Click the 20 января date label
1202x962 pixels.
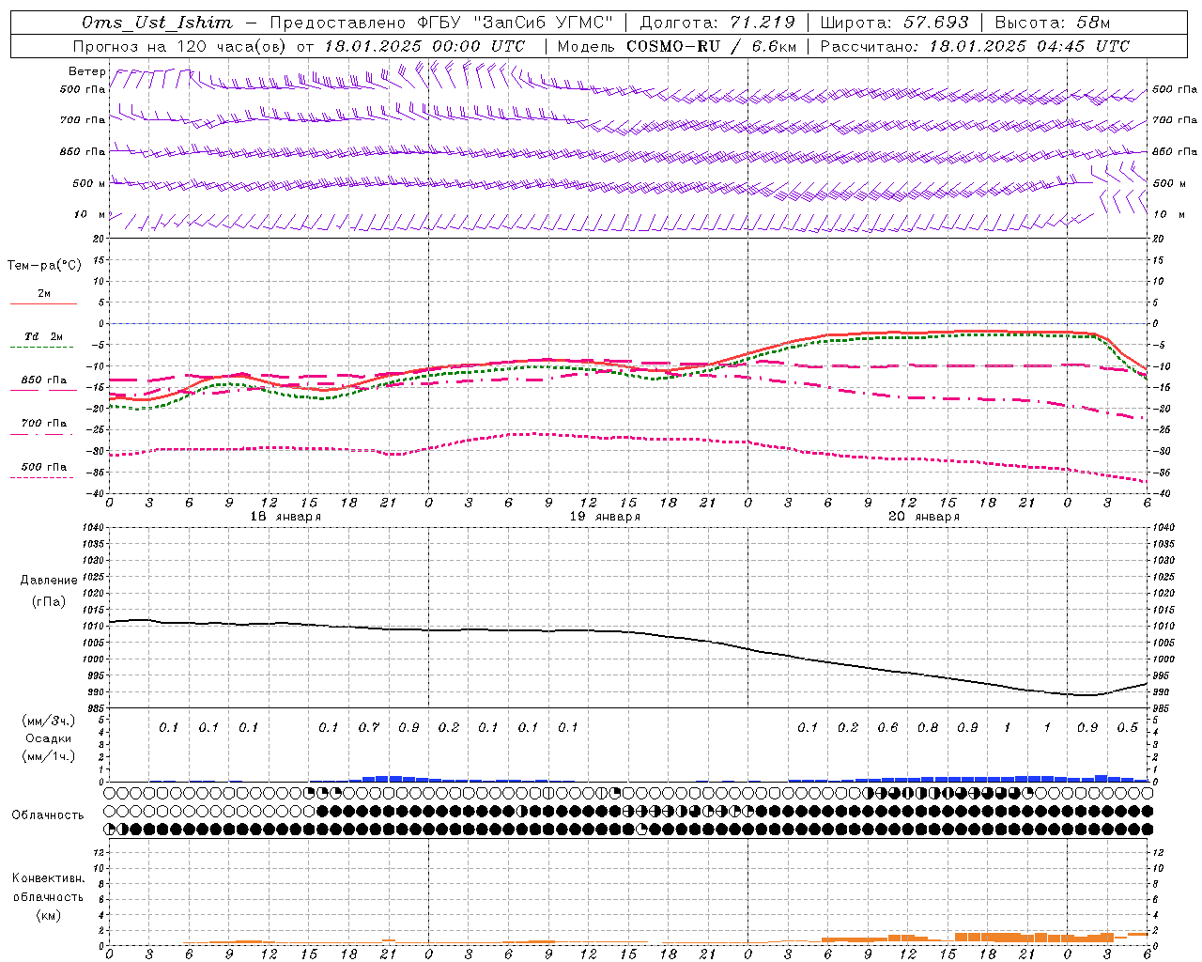click(x=924, y=517)
